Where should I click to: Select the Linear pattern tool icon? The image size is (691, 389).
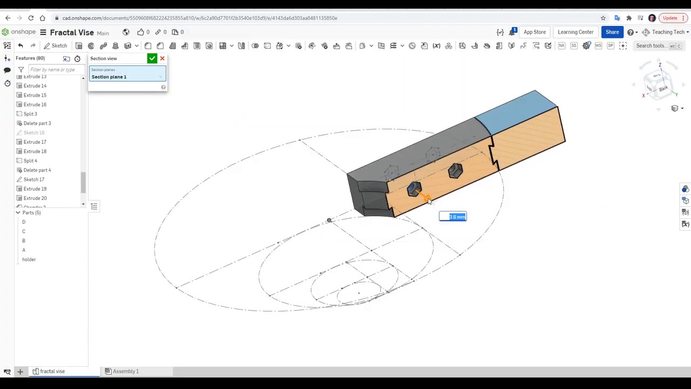(222, 46)
